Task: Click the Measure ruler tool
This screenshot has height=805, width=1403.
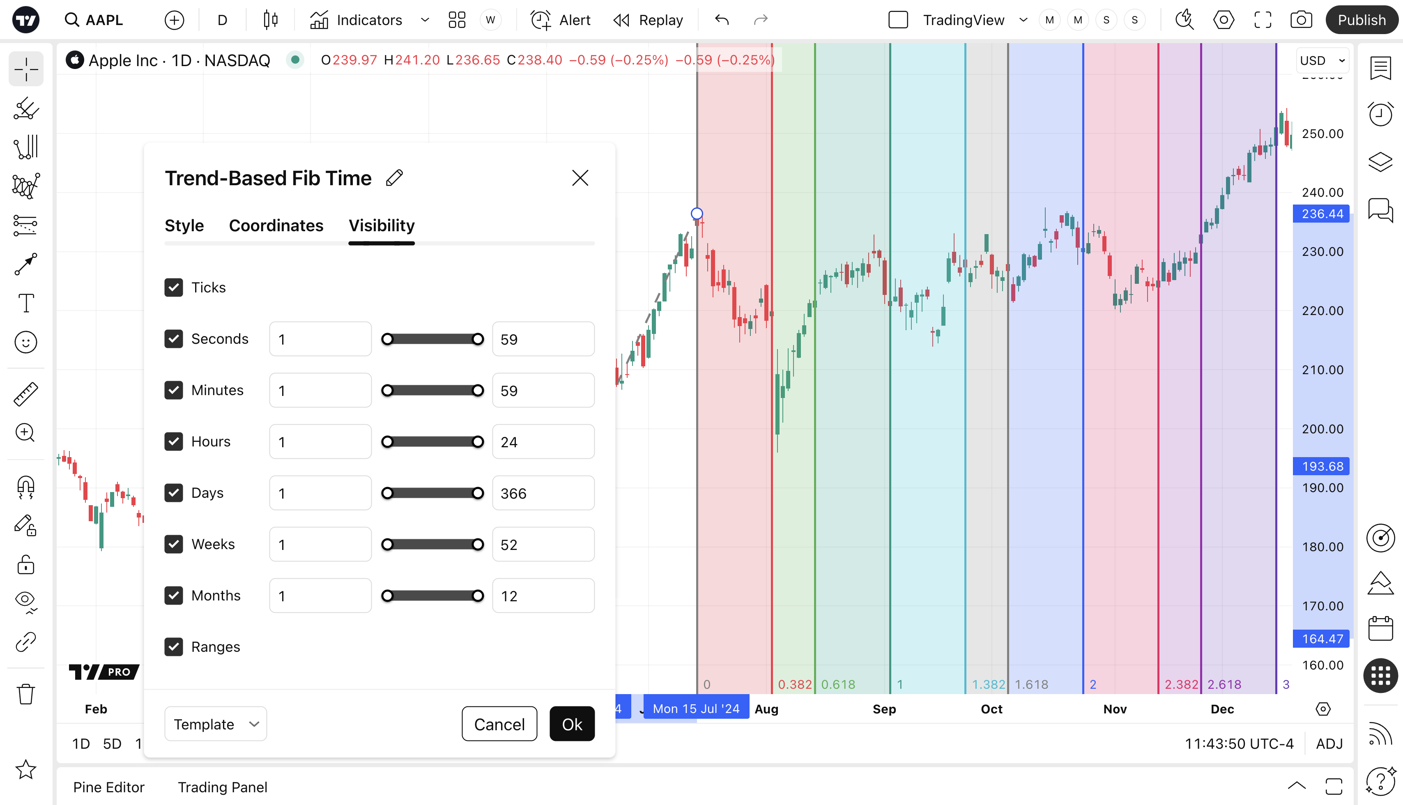Action: coord(25,394)
